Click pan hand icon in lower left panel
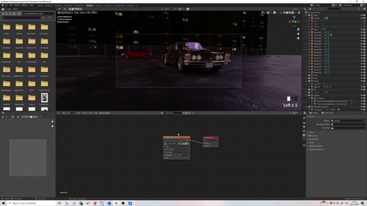 (52, 126)
